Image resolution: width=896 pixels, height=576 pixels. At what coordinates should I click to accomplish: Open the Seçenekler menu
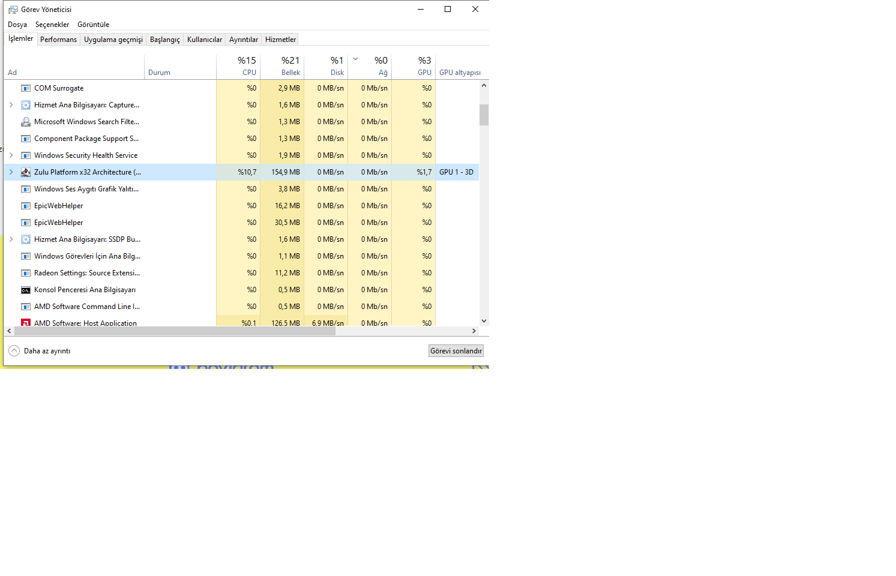click(52, 25)
